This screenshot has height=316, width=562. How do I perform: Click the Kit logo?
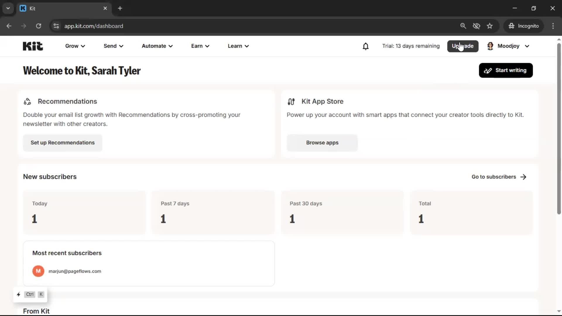click(32, 46)
